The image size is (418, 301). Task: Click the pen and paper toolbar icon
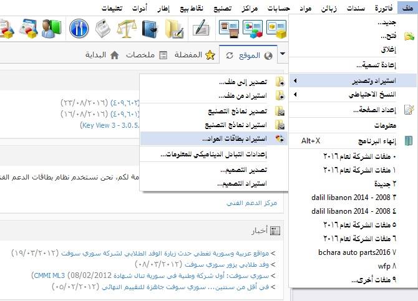[201, 27]
